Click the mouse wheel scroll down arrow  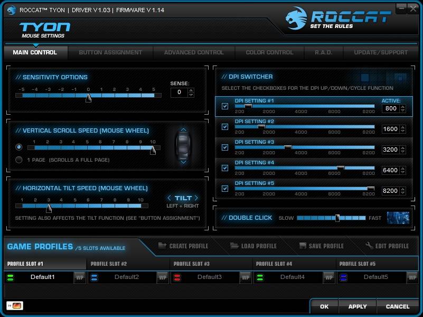coord(183,162)
